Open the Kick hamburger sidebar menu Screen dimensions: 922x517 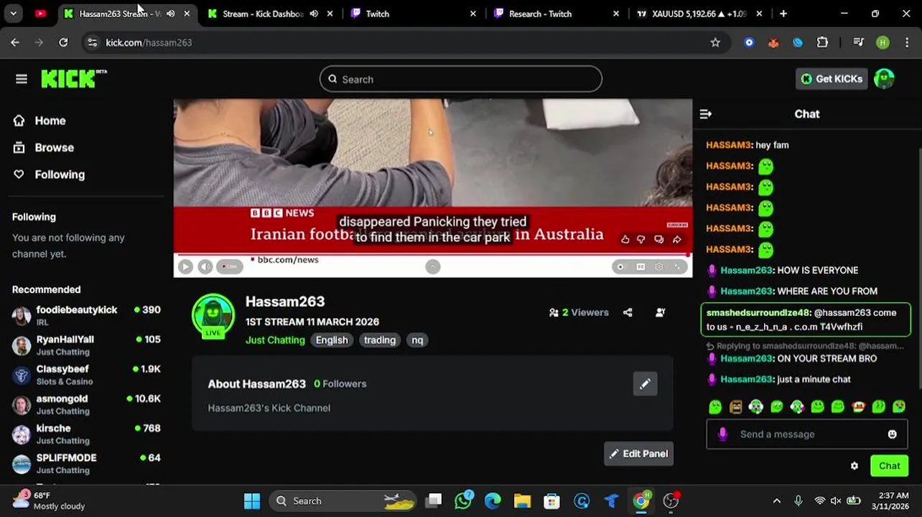[22, 79]
